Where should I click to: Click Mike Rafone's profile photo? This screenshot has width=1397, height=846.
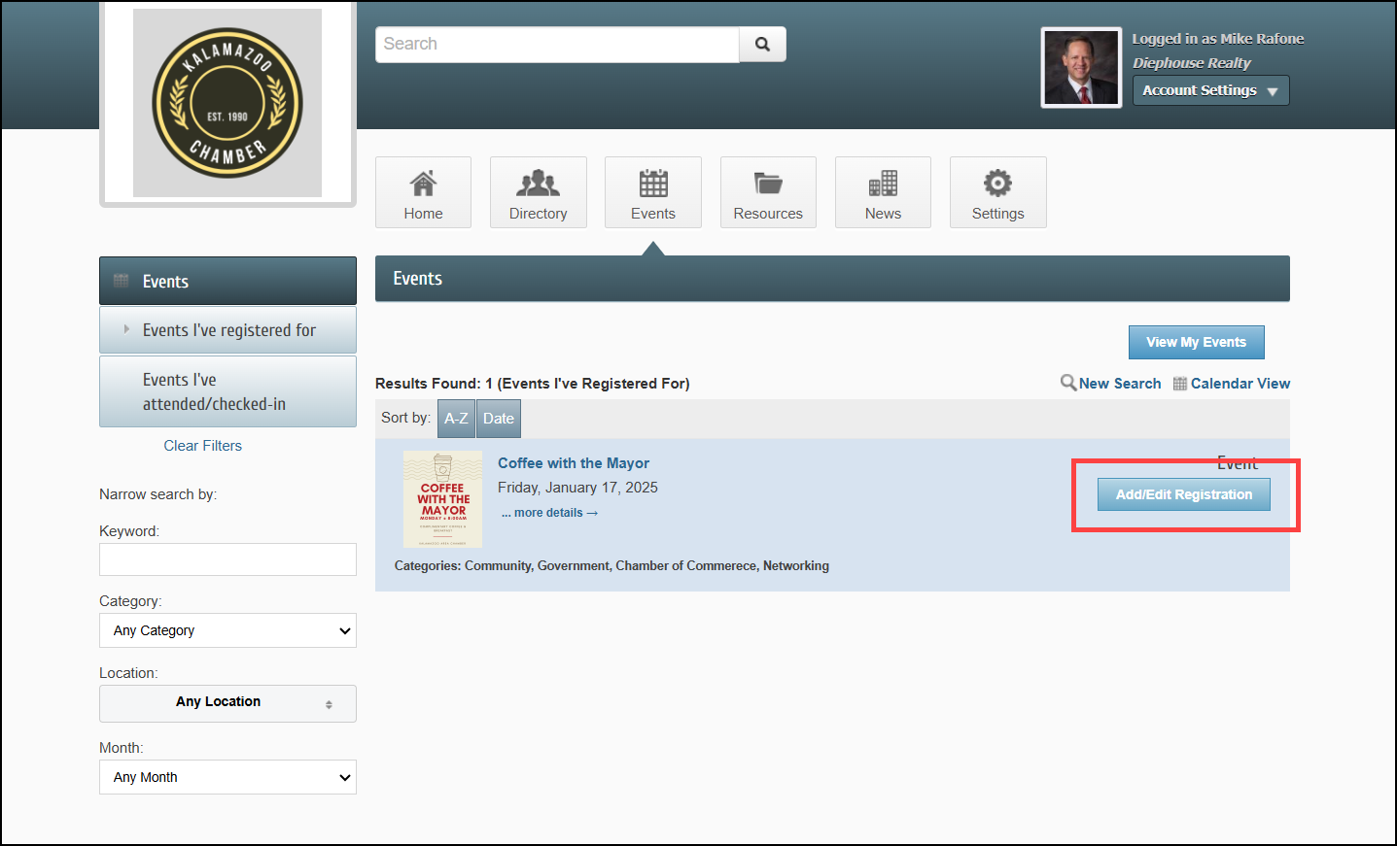[x=1081, y=67]
